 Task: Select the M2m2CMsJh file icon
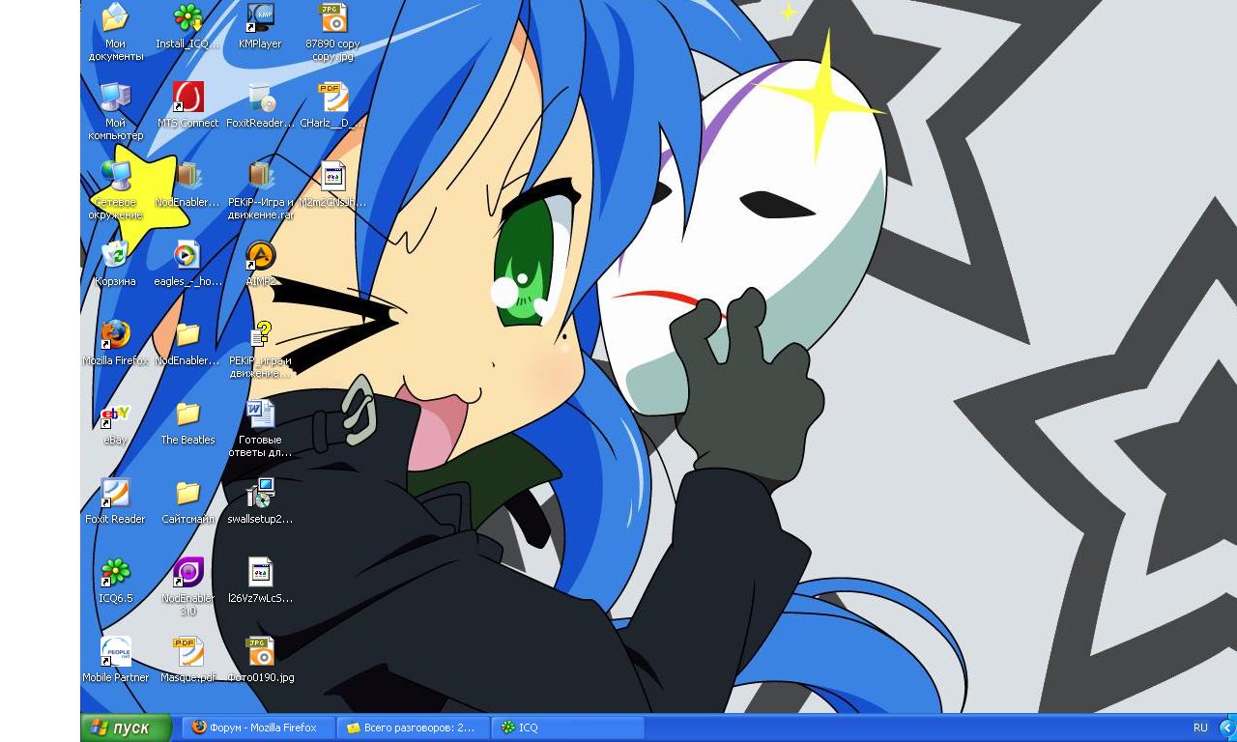point(332,176)
